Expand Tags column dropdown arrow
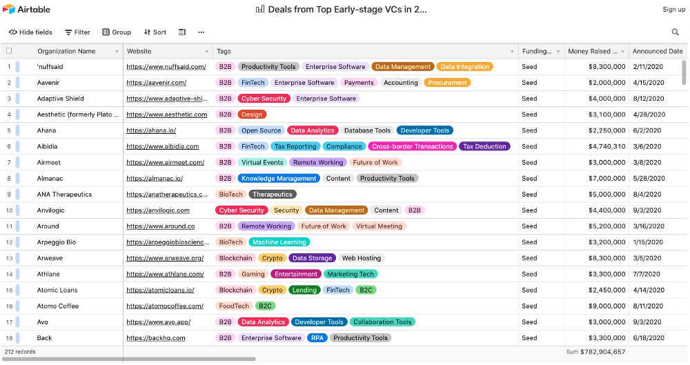This screenshot has height=365, width=690. (x=512, y=52)
